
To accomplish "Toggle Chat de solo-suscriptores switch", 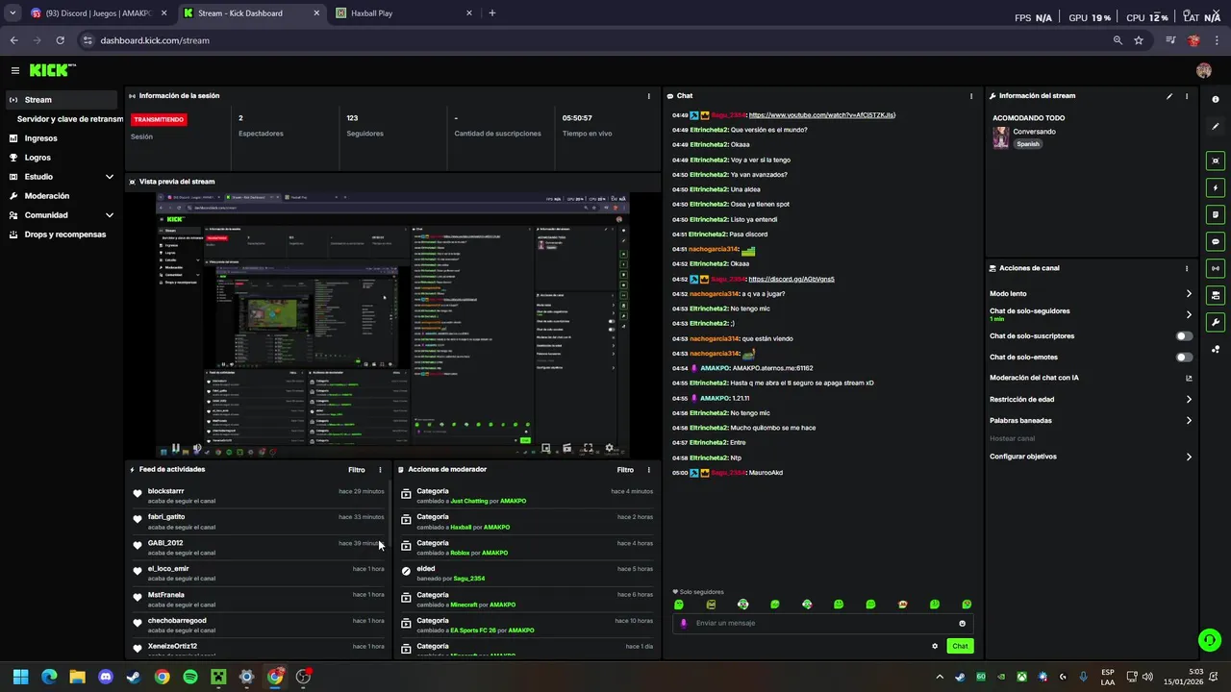I will coord(1184,336).
